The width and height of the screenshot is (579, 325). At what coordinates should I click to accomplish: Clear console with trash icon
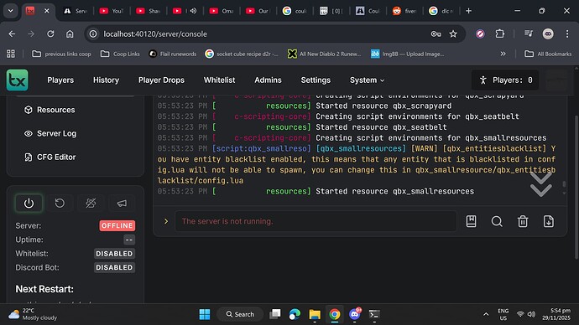click(523, 221)
